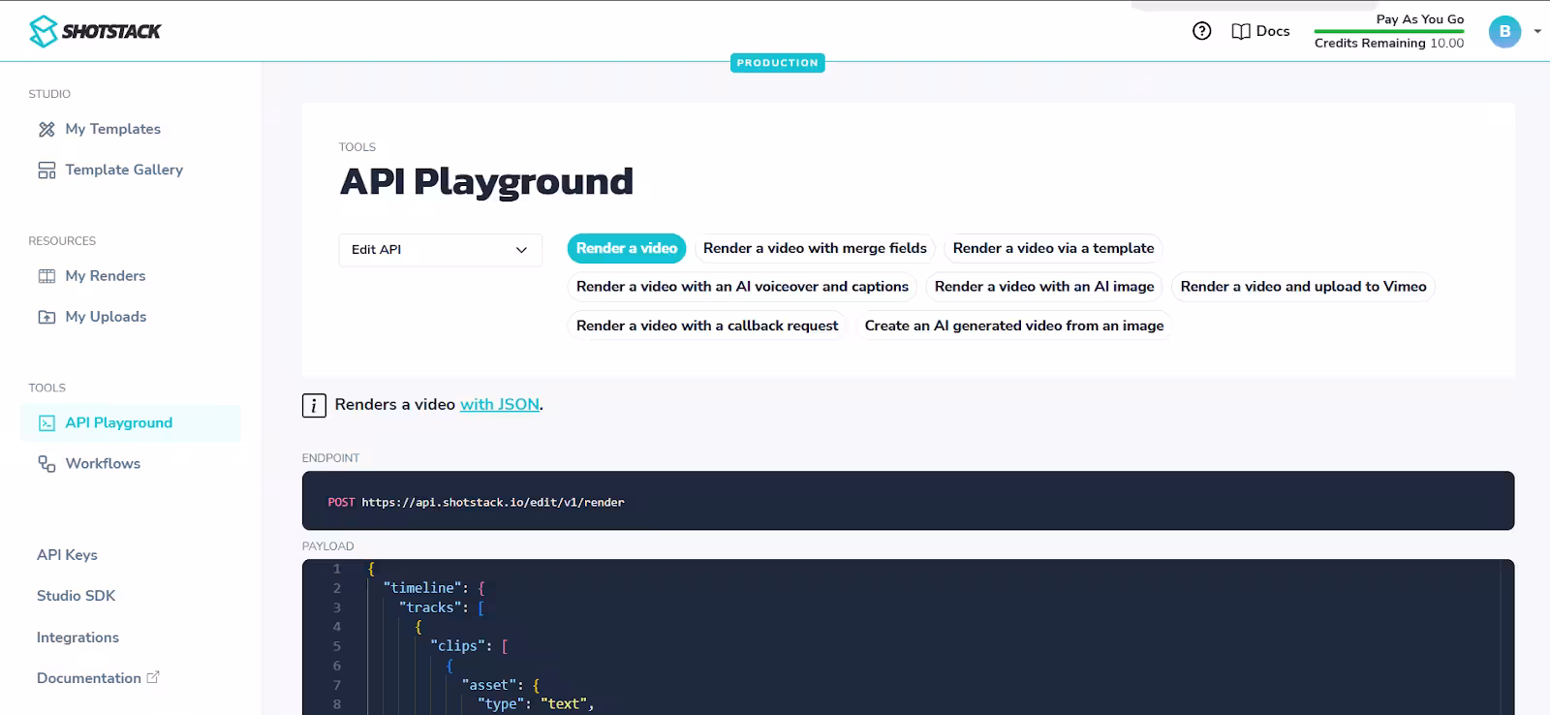Click line number 1 in payload editor
This screenshot has width=1550, height=715.
click(337, 569)
